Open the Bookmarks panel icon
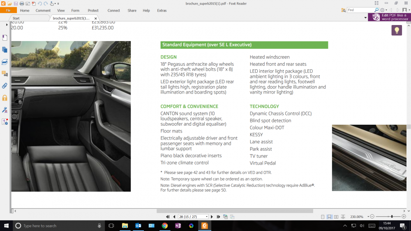 point(5,38)
